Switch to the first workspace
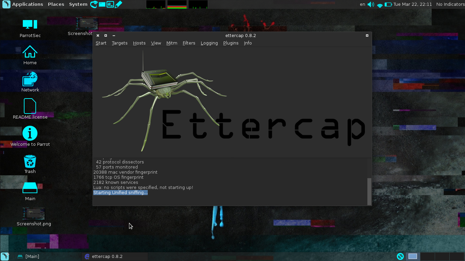This screenshot has height=261, width=465. tap(413, 257)
